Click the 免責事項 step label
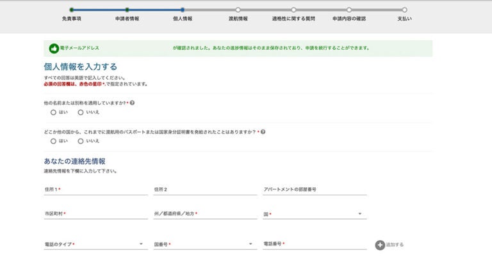 72,19
